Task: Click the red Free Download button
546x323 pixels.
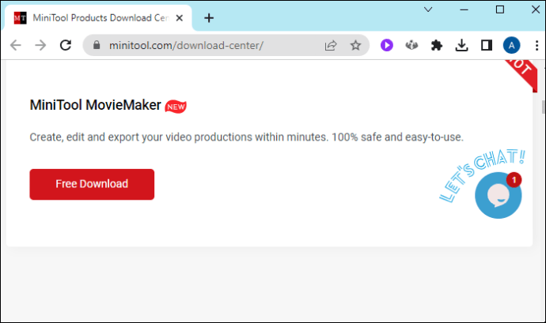Action: point(92,184)
